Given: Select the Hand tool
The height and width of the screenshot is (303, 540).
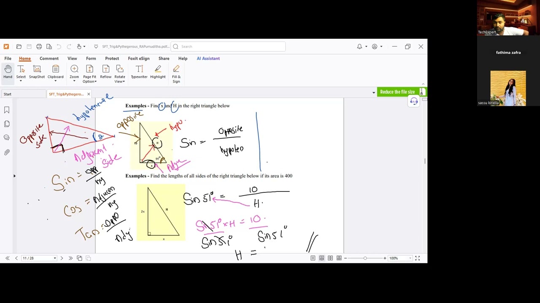Looking at the screenshot, I should click(x=8, y=72).
